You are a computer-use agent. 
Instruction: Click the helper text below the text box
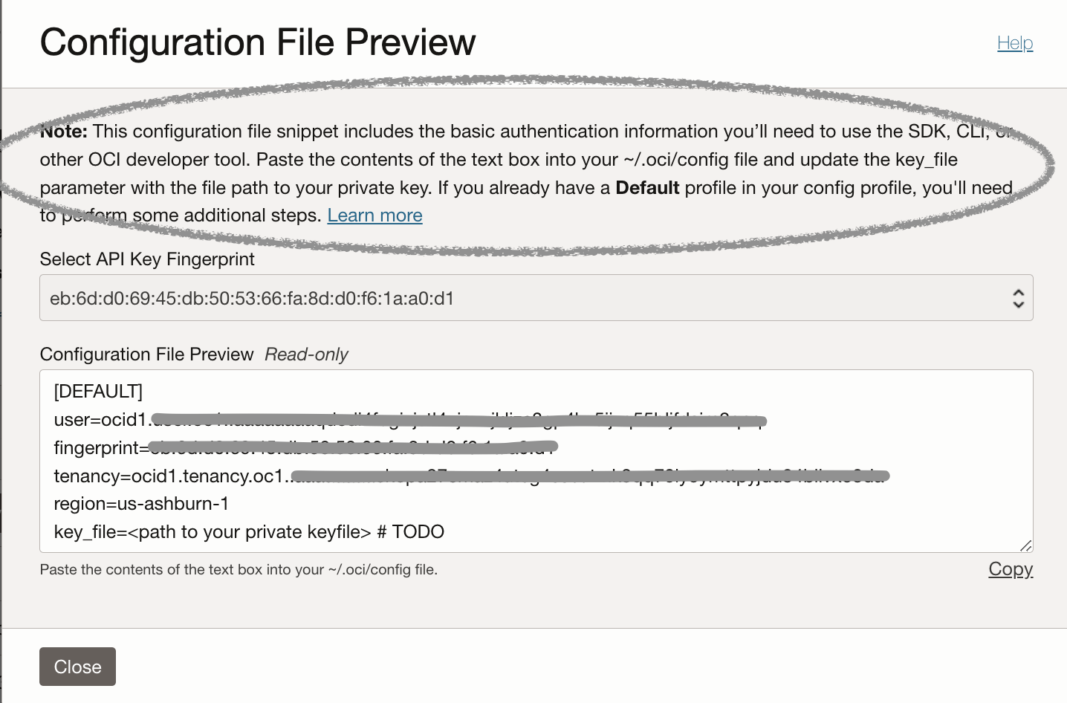[239, 570]
